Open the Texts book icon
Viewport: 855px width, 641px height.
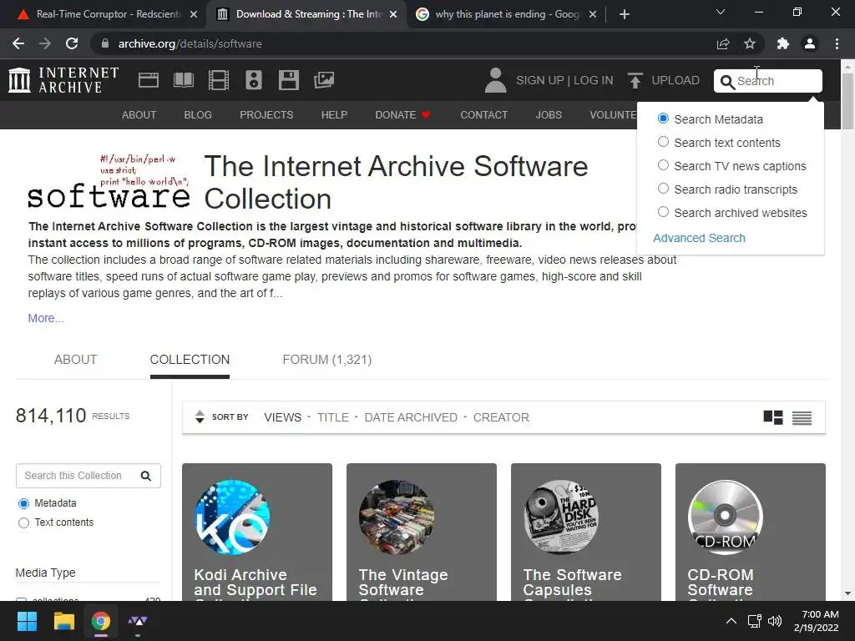coord(183,80)
